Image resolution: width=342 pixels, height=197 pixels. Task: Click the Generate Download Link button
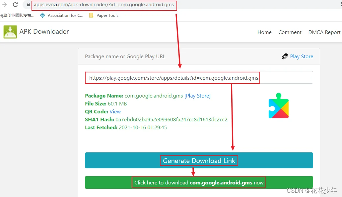tap(199, 160)
